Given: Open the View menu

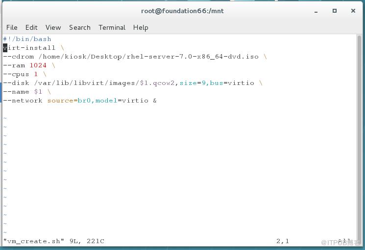Looking at the screenshot, I should (x=53, y=27).
